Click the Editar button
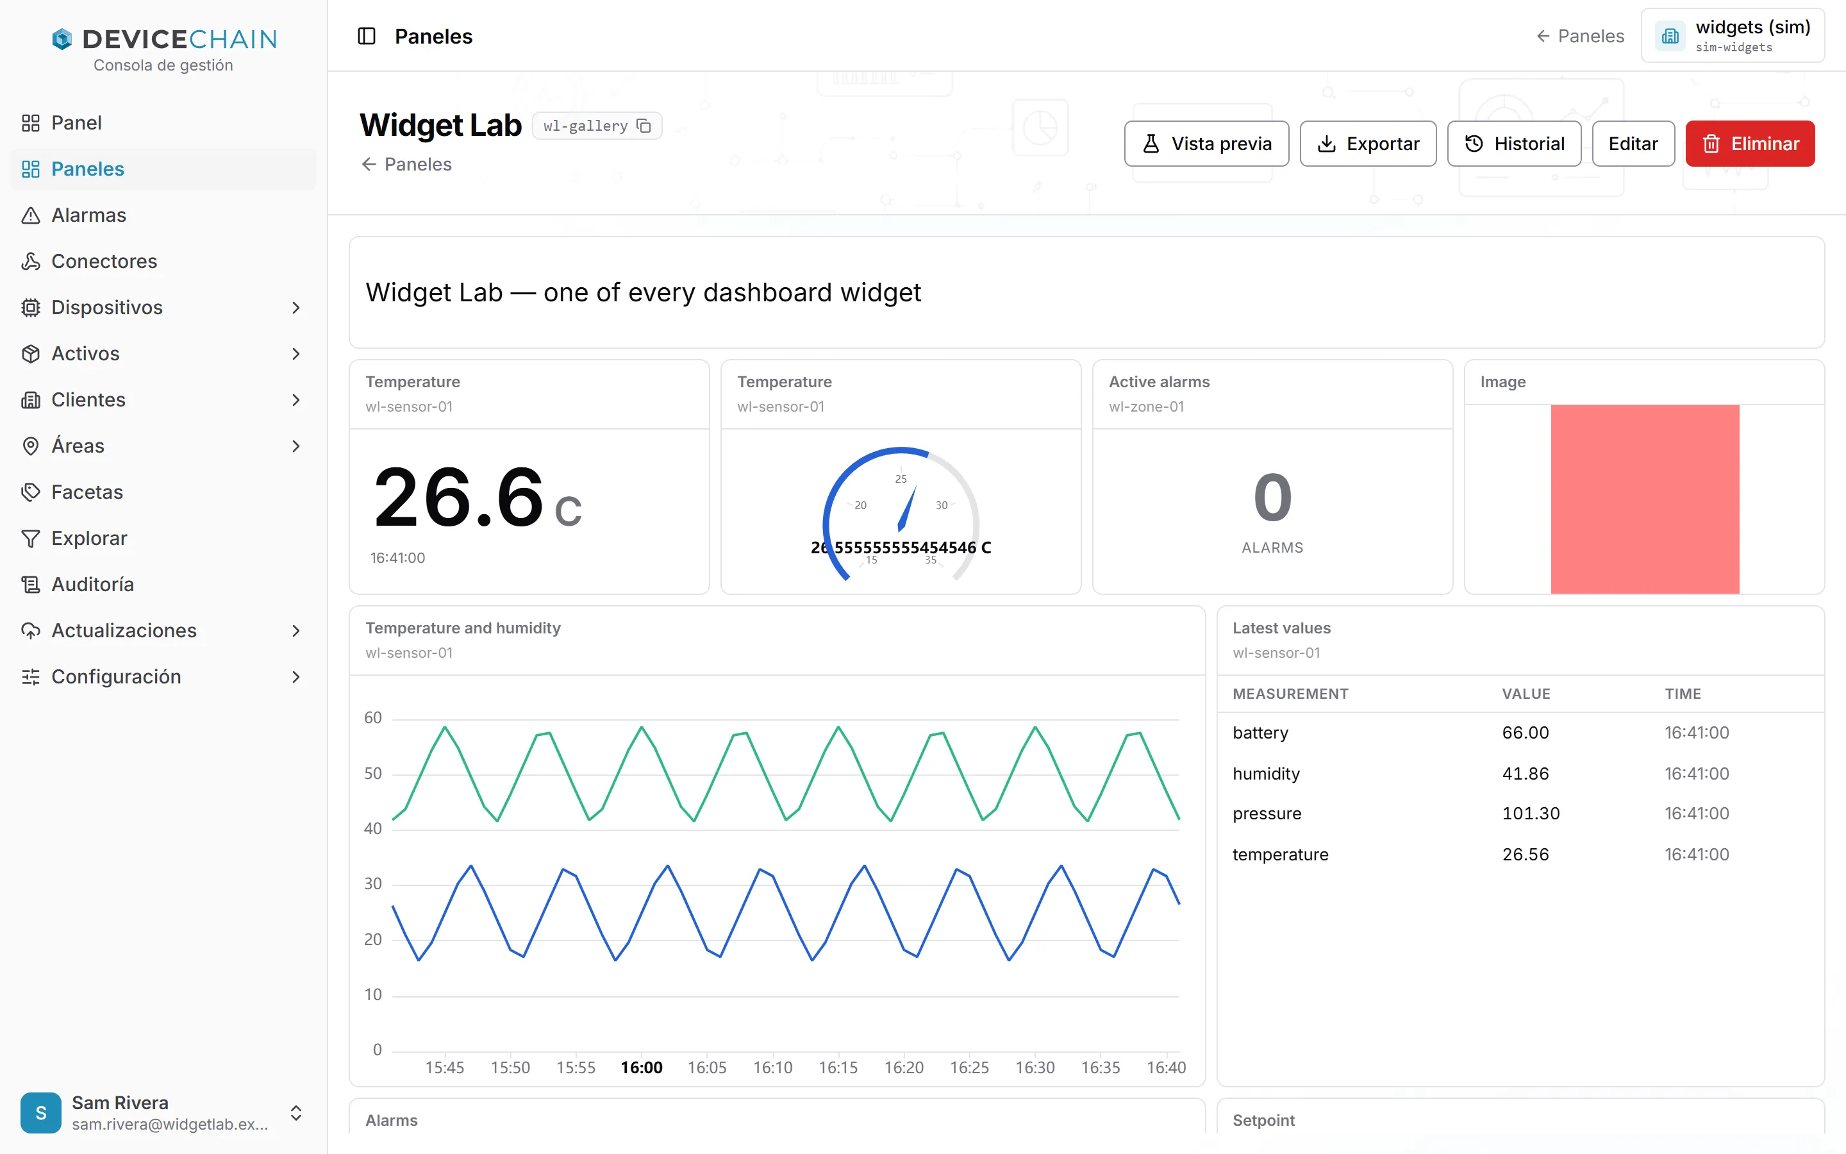This screenshot has width=1846, height=1154. point(1633,144)
